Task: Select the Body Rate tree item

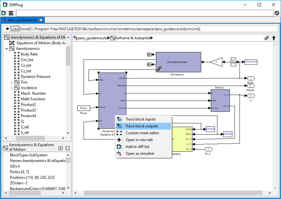Action: point(26,54)
